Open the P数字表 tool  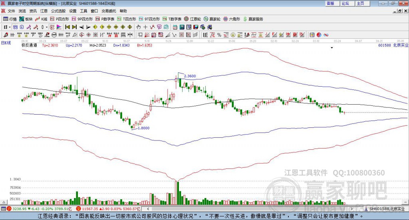(105, 19)
